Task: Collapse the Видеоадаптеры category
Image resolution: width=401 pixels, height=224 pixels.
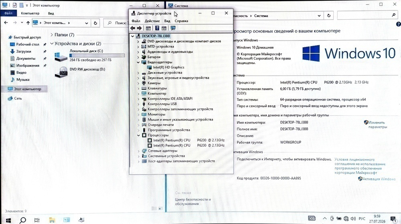Action: pyautogui.click(x=138, y=63)
